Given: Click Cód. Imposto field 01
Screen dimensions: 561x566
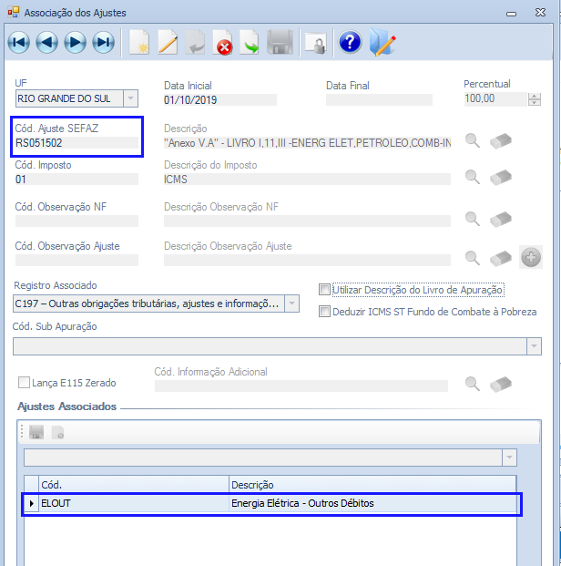Looking at the screenshot, I should click(76, 179).
